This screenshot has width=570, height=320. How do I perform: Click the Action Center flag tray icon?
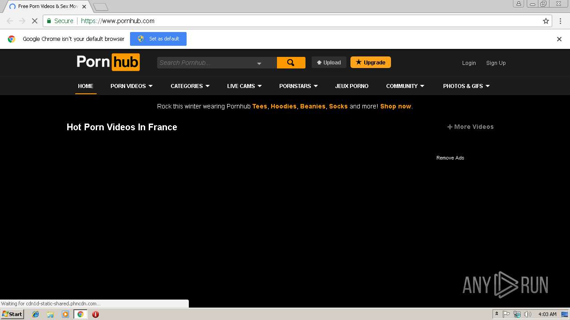tap(506, 314)
